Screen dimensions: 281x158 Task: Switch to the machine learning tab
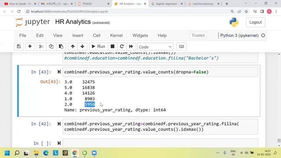click(203, 4)
